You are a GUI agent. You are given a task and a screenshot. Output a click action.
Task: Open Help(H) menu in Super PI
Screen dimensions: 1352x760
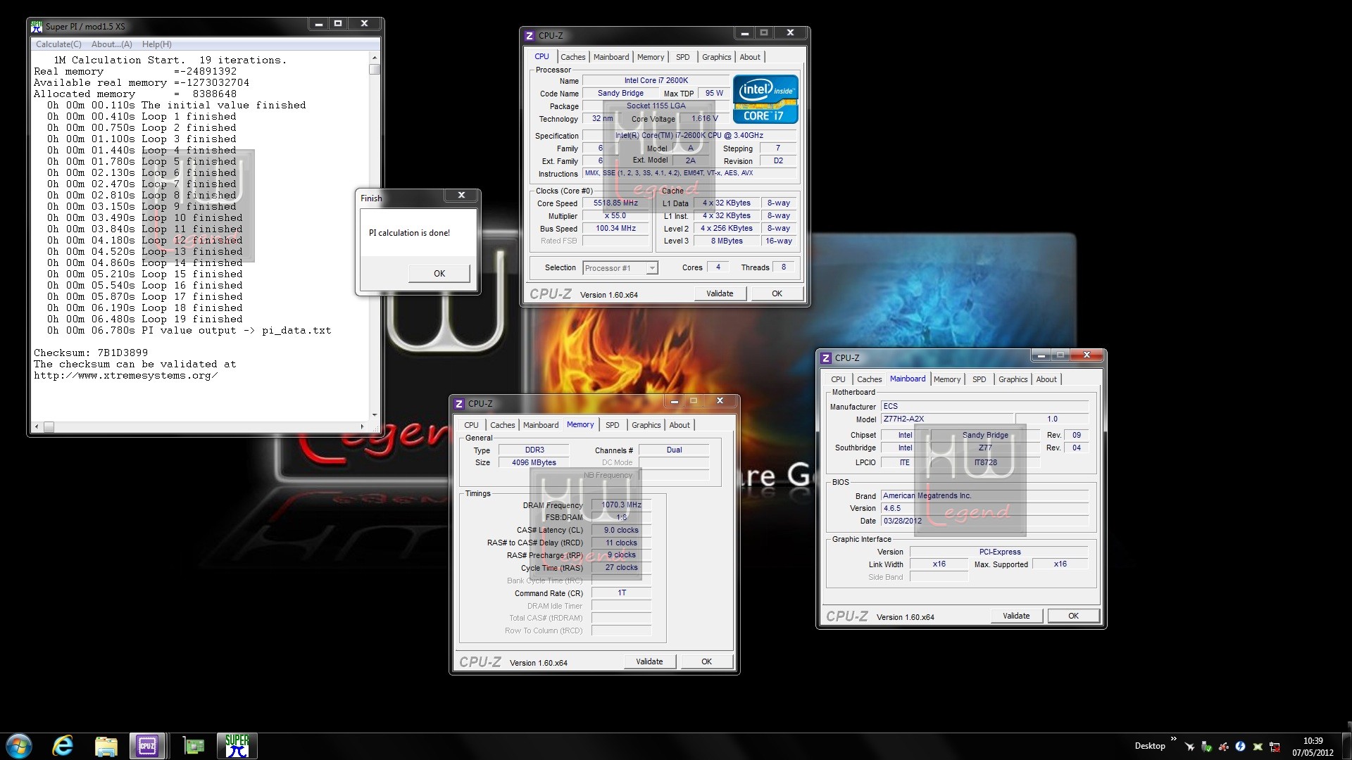coord(156,44)
